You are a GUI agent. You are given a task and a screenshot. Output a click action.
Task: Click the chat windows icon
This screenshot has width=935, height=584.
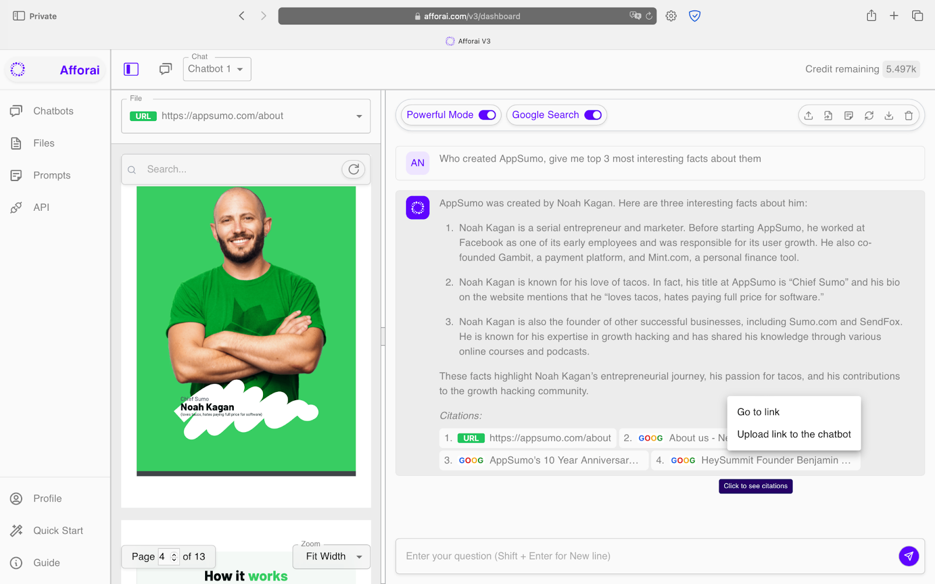pyautogui.click(x=165, y=69)
